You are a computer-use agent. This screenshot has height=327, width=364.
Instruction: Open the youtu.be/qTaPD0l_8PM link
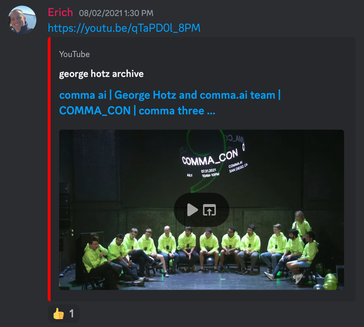pos(124,28)
